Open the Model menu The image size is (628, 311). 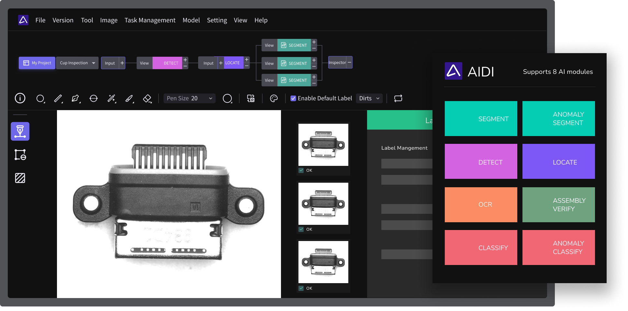191,20
